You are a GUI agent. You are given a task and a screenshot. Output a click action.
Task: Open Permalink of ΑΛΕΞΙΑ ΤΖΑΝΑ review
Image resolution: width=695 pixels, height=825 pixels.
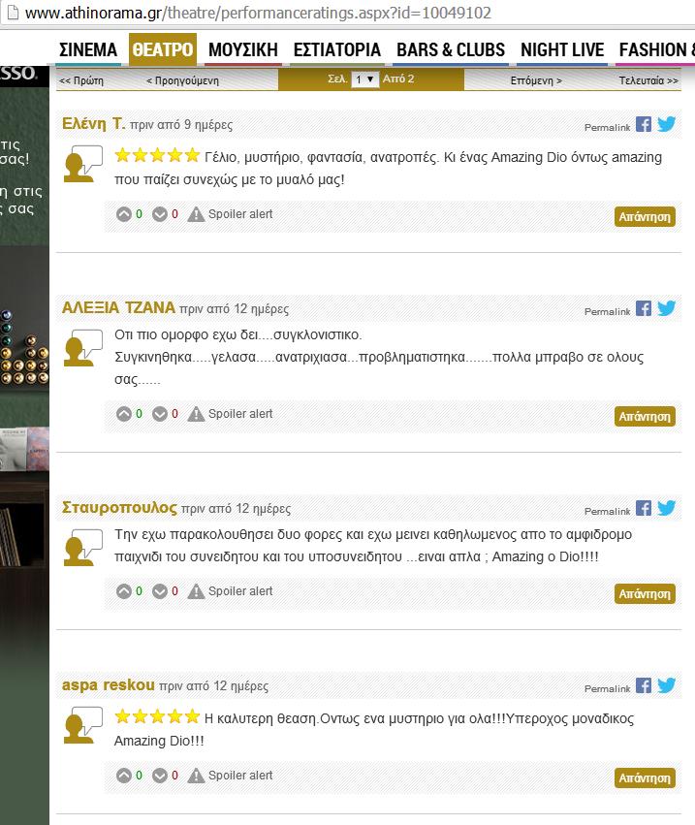(607, 311)
